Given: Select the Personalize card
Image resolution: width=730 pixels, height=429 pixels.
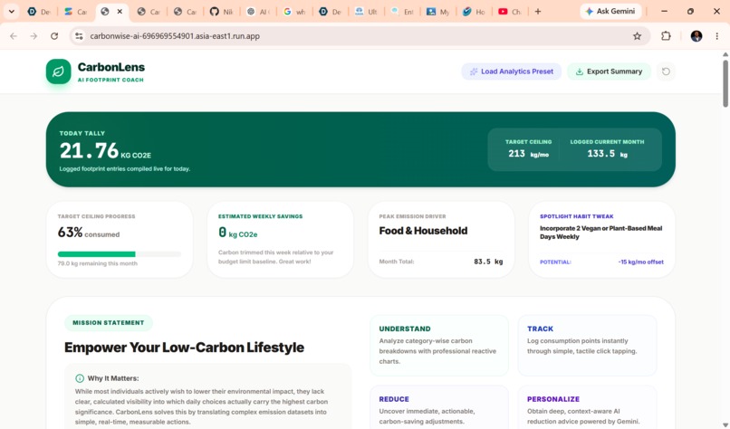Looking at the screenshot, I should tap(587, 407).
